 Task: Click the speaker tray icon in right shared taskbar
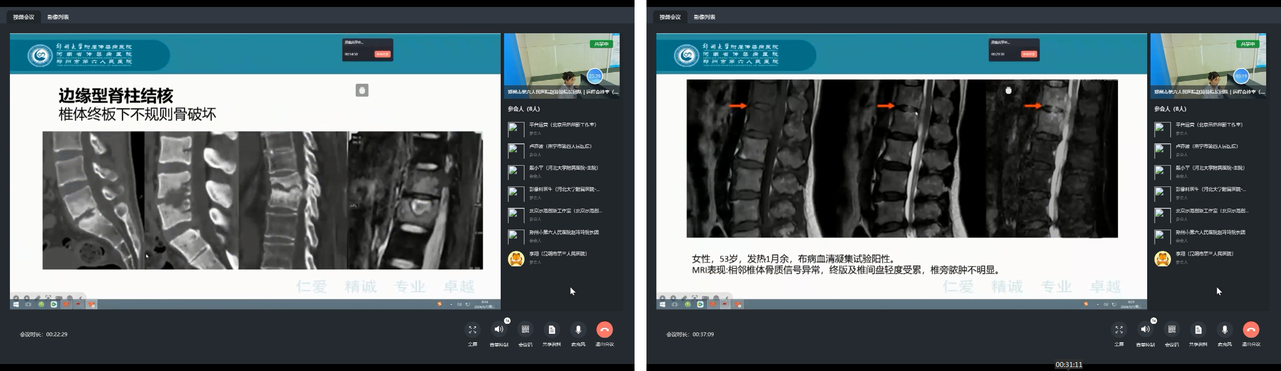(1105, 304)
